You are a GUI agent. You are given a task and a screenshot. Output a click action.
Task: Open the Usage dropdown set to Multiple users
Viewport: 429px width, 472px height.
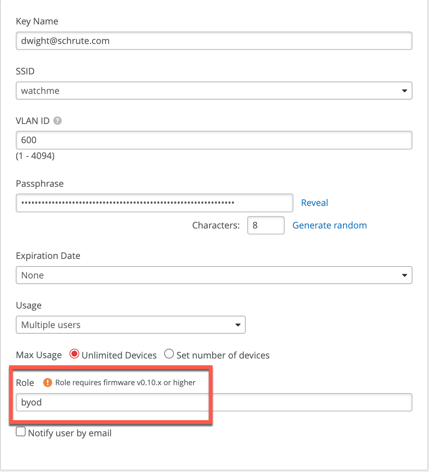pos(130,325)
